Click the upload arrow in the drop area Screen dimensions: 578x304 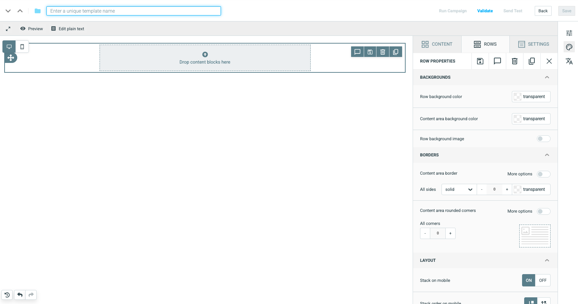pos(205,54)
